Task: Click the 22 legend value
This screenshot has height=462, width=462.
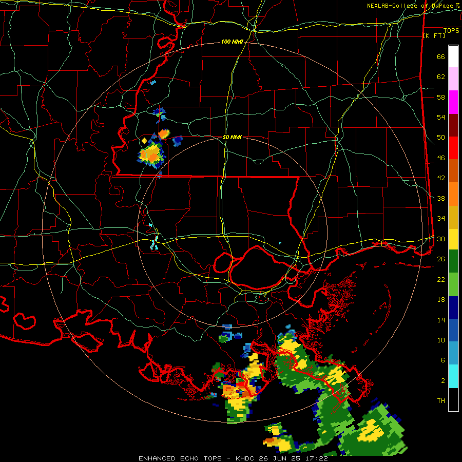Action: pos(441,279)
